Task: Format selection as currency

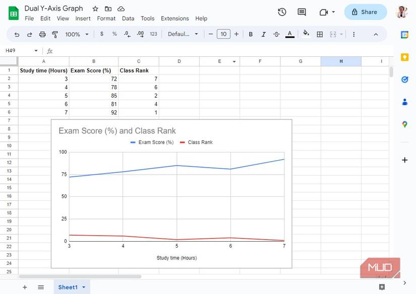Action: (101, 34)
